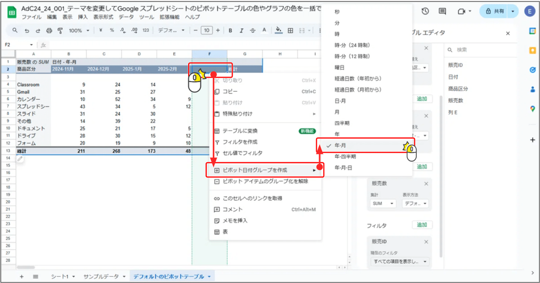Remove the 販売数 value card
The image size is (540, 283).
(426, 184)
